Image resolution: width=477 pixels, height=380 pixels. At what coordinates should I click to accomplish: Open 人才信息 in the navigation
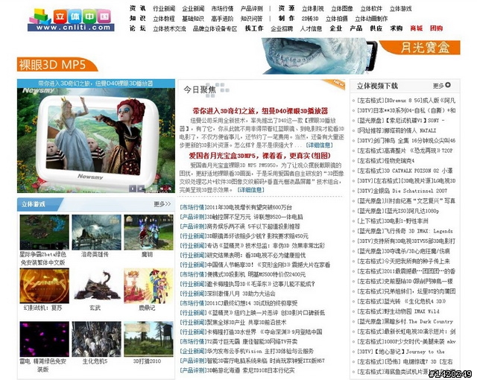tap(311, 28)
